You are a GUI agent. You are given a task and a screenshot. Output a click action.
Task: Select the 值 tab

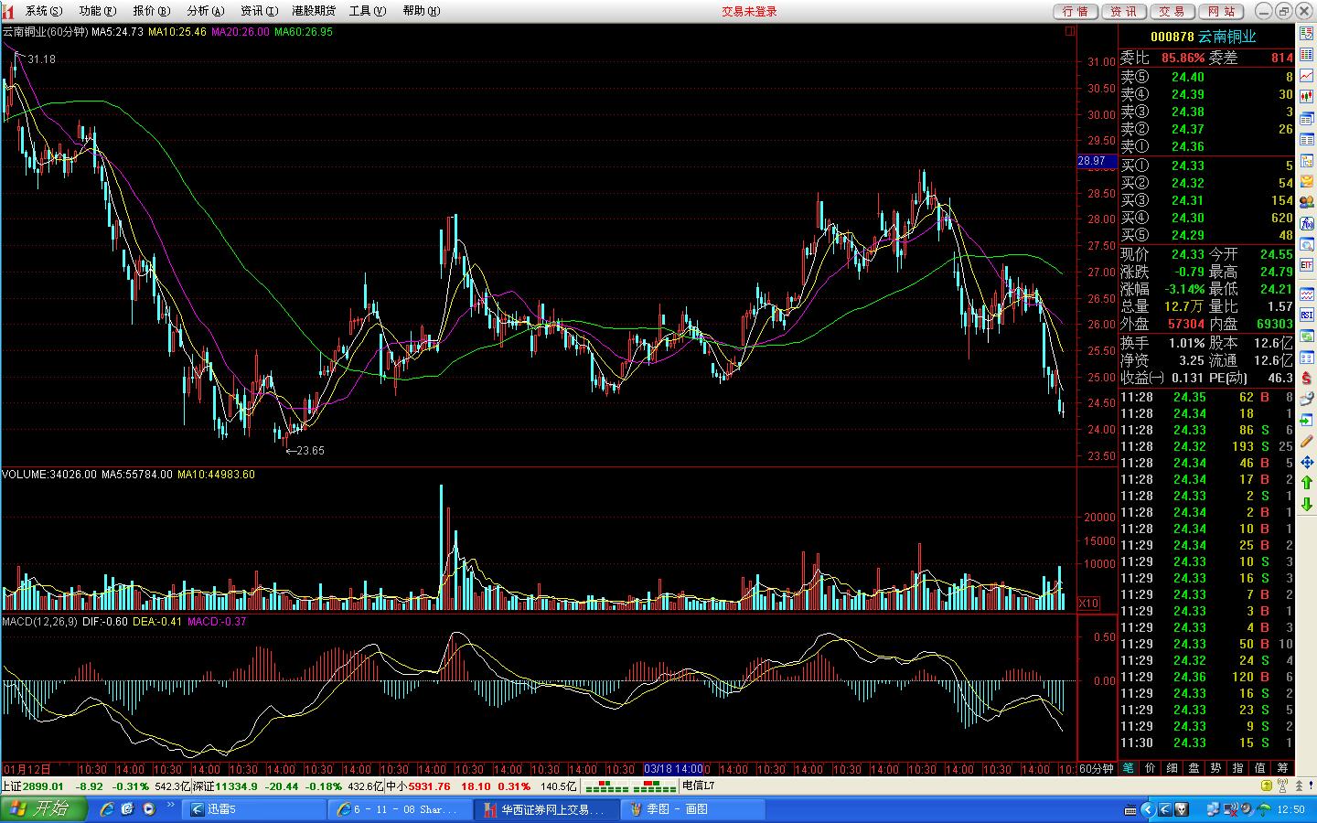coord(1260,768)
